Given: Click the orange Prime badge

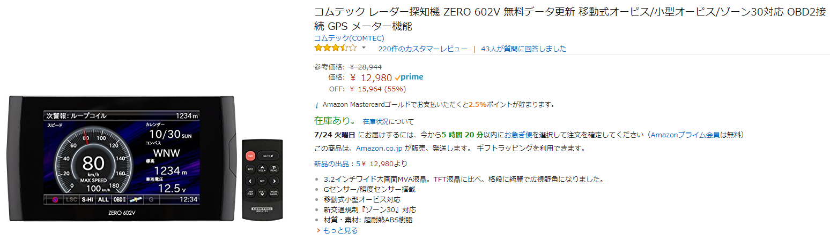Looking at the screenshot, I should coord(410,77).
